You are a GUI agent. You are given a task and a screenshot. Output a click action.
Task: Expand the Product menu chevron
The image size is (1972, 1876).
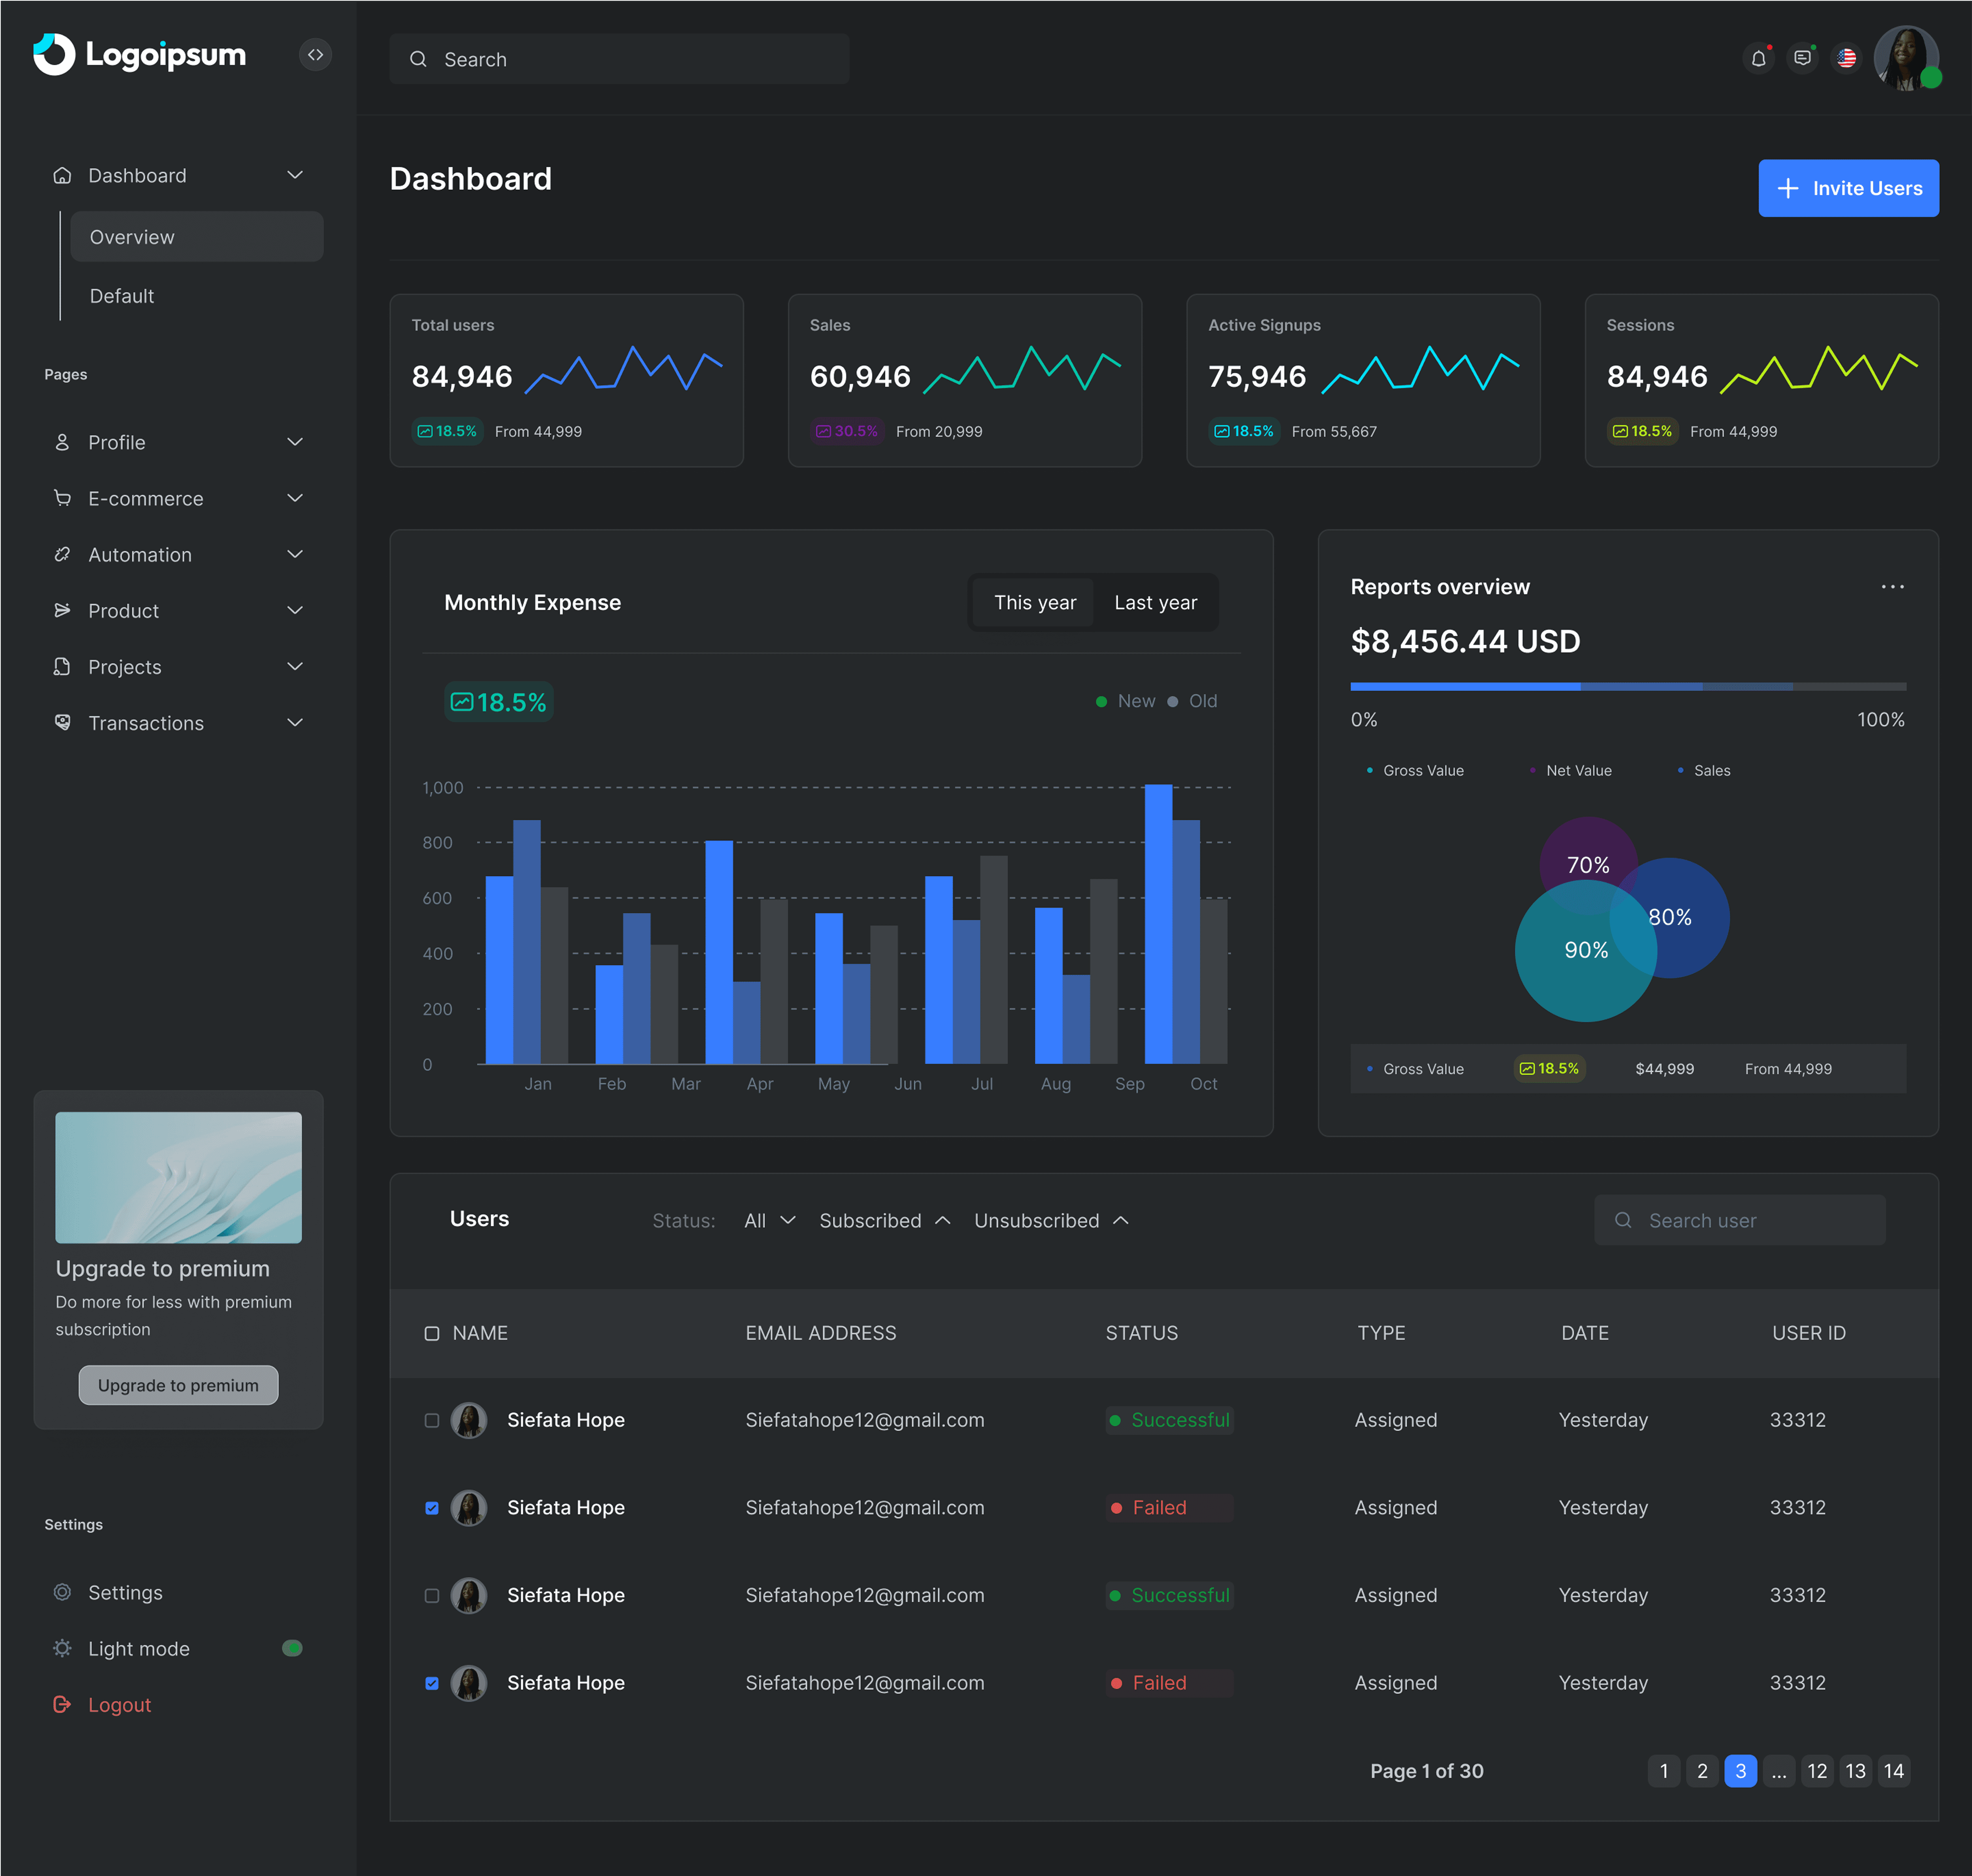pyautogui.click(x=295, y=610)
